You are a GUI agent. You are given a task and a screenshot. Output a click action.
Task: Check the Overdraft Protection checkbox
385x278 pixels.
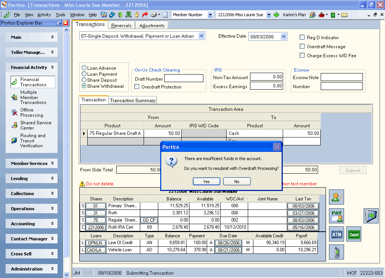[x=137, y=87]
